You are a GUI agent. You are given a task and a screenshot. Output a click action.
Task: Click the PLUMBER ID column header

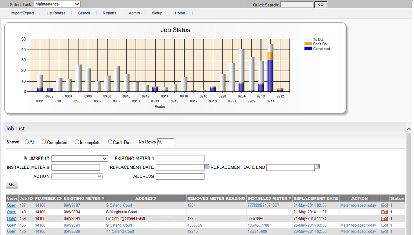pos(48,198)
